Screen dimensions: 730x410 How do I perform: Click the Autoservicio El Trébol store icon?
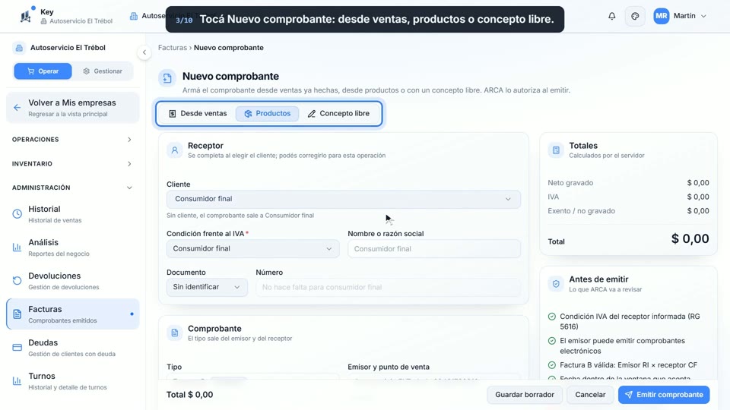coord(19,48)
